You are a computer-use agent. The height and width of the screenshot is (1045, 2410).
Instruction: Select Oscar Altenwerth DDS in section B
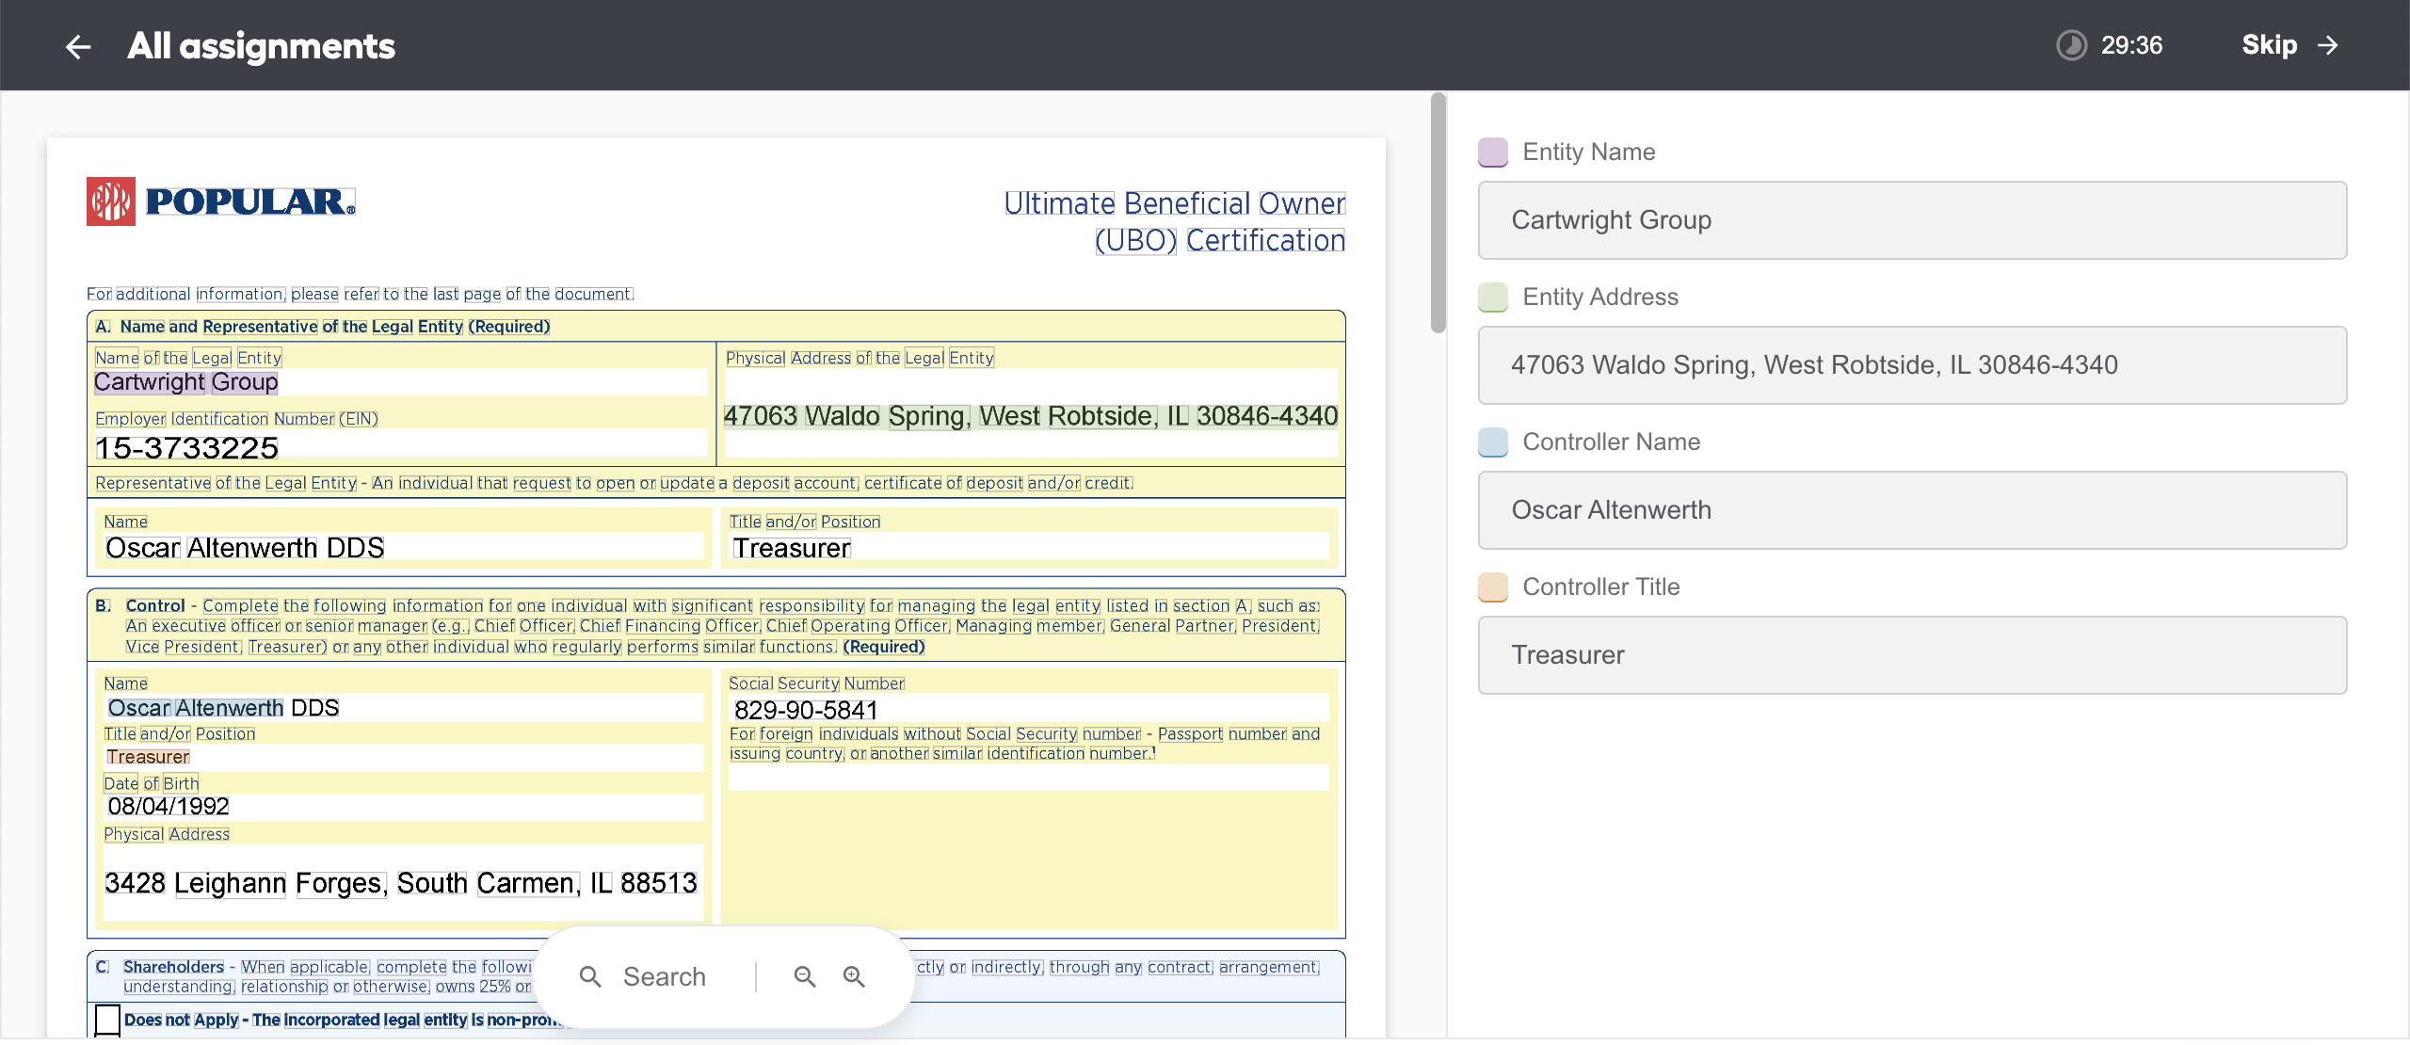223,708
